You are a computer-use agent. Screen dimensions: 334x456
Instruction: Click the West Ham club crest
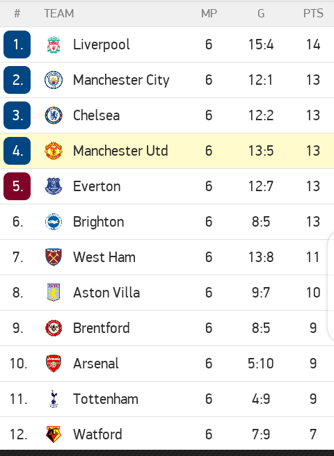(x=54, y=257)
